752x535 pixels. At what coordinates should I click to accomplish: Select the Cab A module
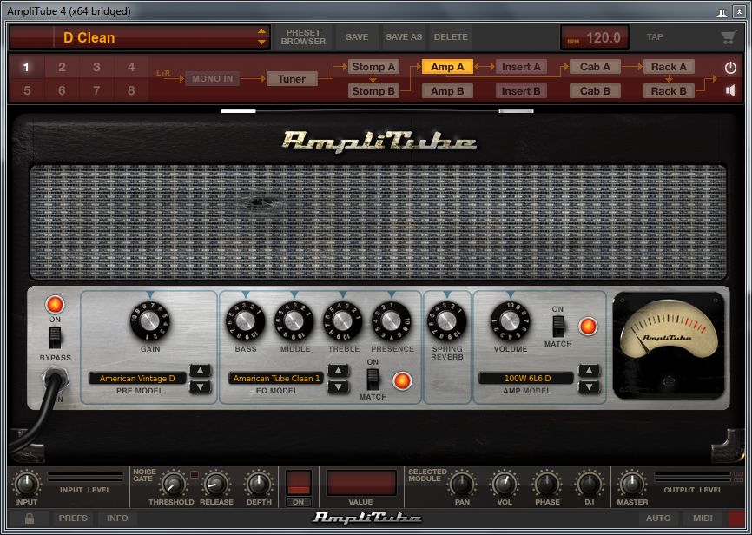point(595,67)
